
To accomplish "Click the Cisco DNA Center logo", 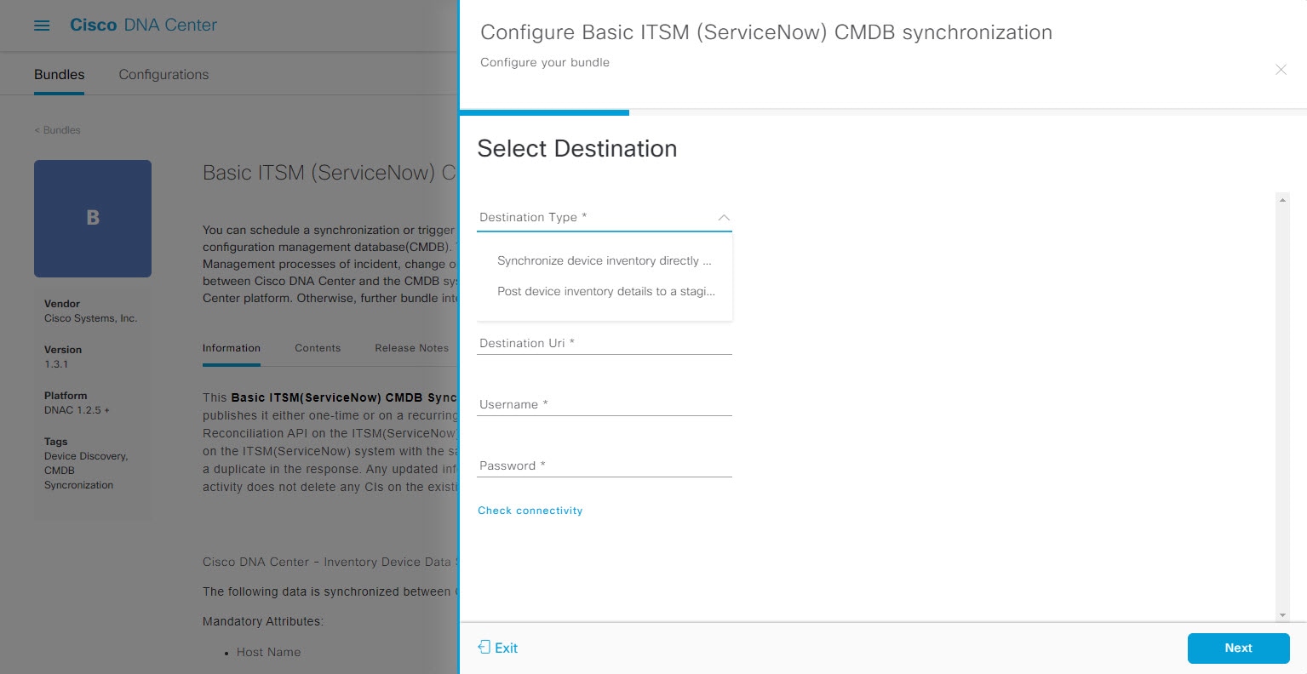I will click(x=143, y=26).
